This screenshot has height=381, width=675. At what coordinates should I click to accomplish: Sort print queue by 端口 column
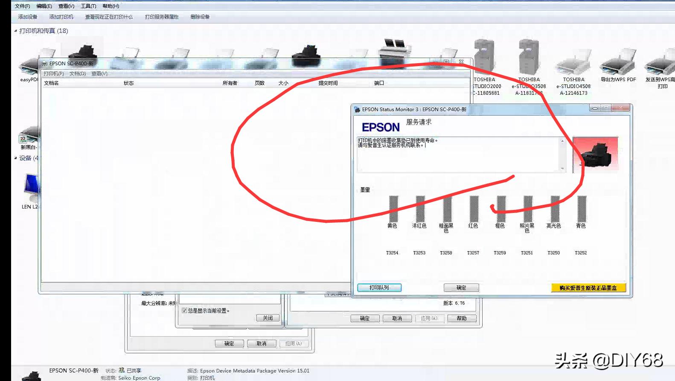tap(379, 83)
